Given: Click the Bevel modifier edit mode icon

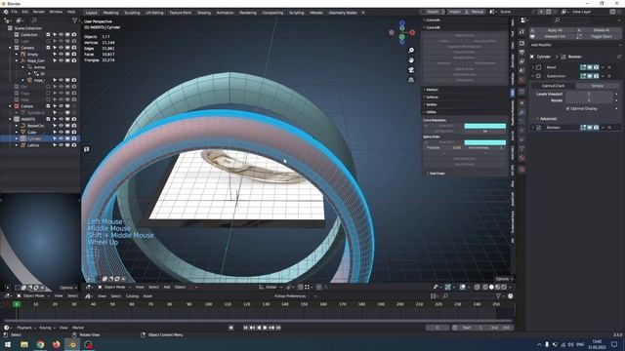Looking at the screenshot, I should (x=583, y=67).
